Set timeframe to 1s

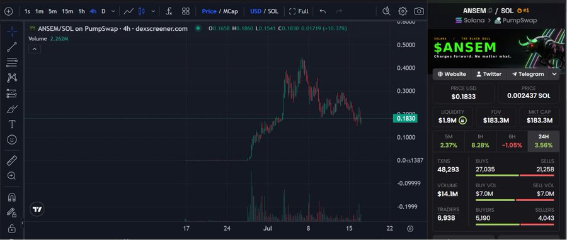click(x=27, y=11)
